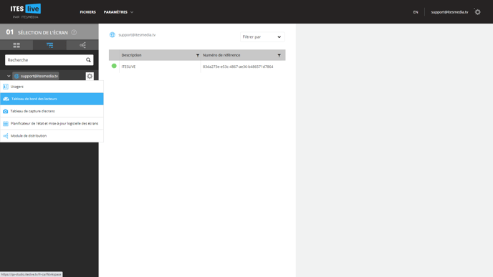The width and height of the screenshot is (493, 277).
Task: Collapse the support@itesmedia.tv tree node
Action: [9, 76]
